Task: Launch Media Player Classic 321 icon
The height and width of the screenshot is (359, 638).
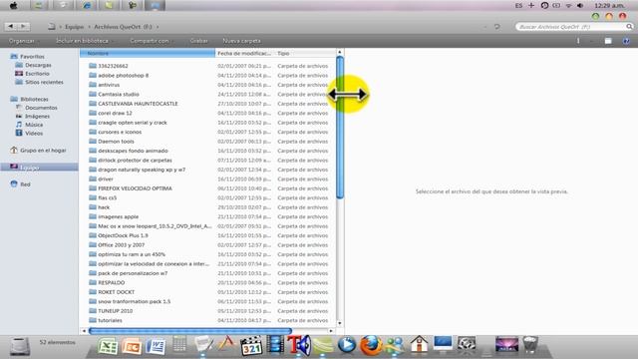Action: [x=251, y=346]
